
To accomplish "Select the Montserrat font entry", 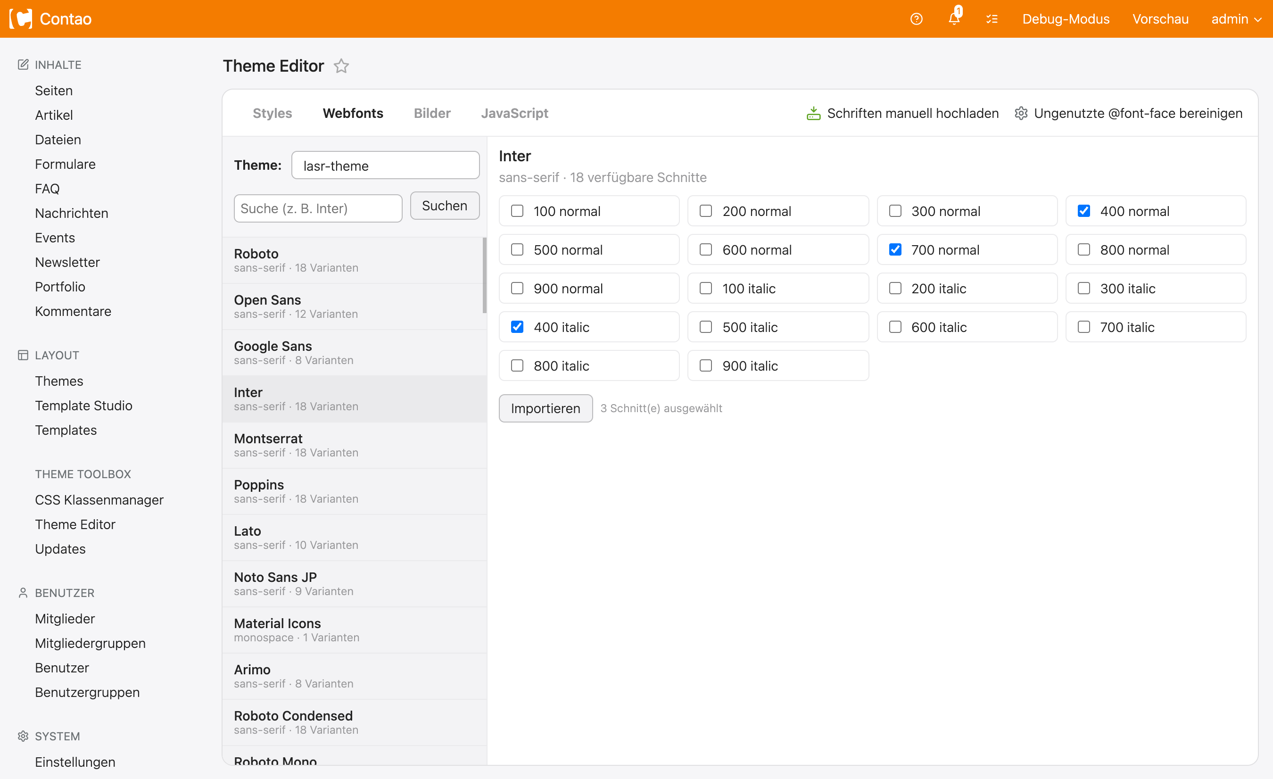I will [355, 445].
